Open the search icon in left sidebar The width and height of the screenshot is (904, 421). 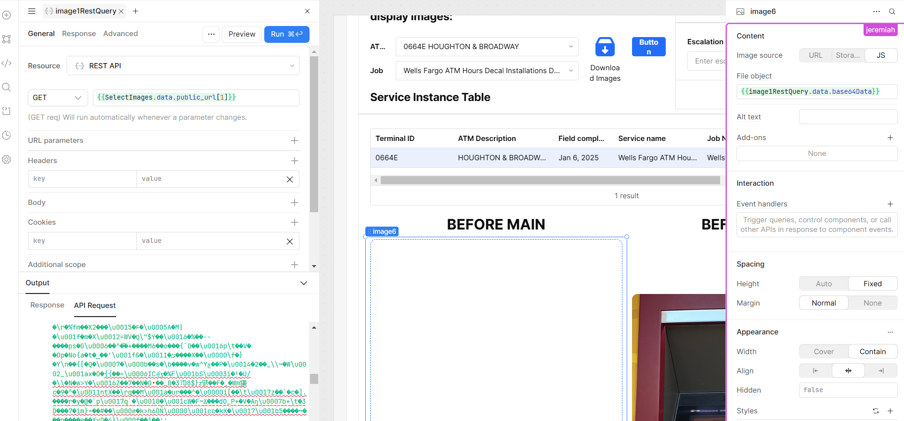(x=7, y=87)
